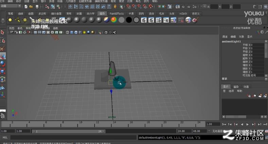Screen dimensions: 268x144
Task: Open Render View window from status line
Action: point(177,7)
